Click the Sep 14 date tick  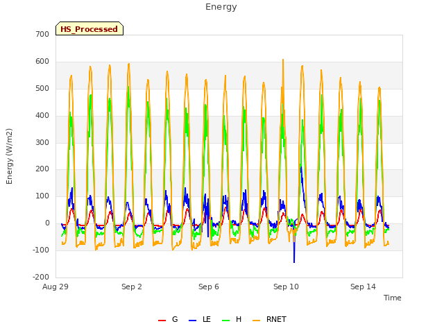tap(363, 287)
